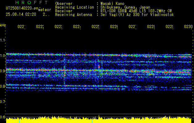Click the 0221 time marker
Viewport: 194px width, 123px height.
21,26
